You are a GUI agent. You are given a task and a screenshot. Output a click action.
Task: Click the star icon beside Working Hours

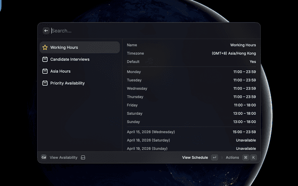point(45,47)
